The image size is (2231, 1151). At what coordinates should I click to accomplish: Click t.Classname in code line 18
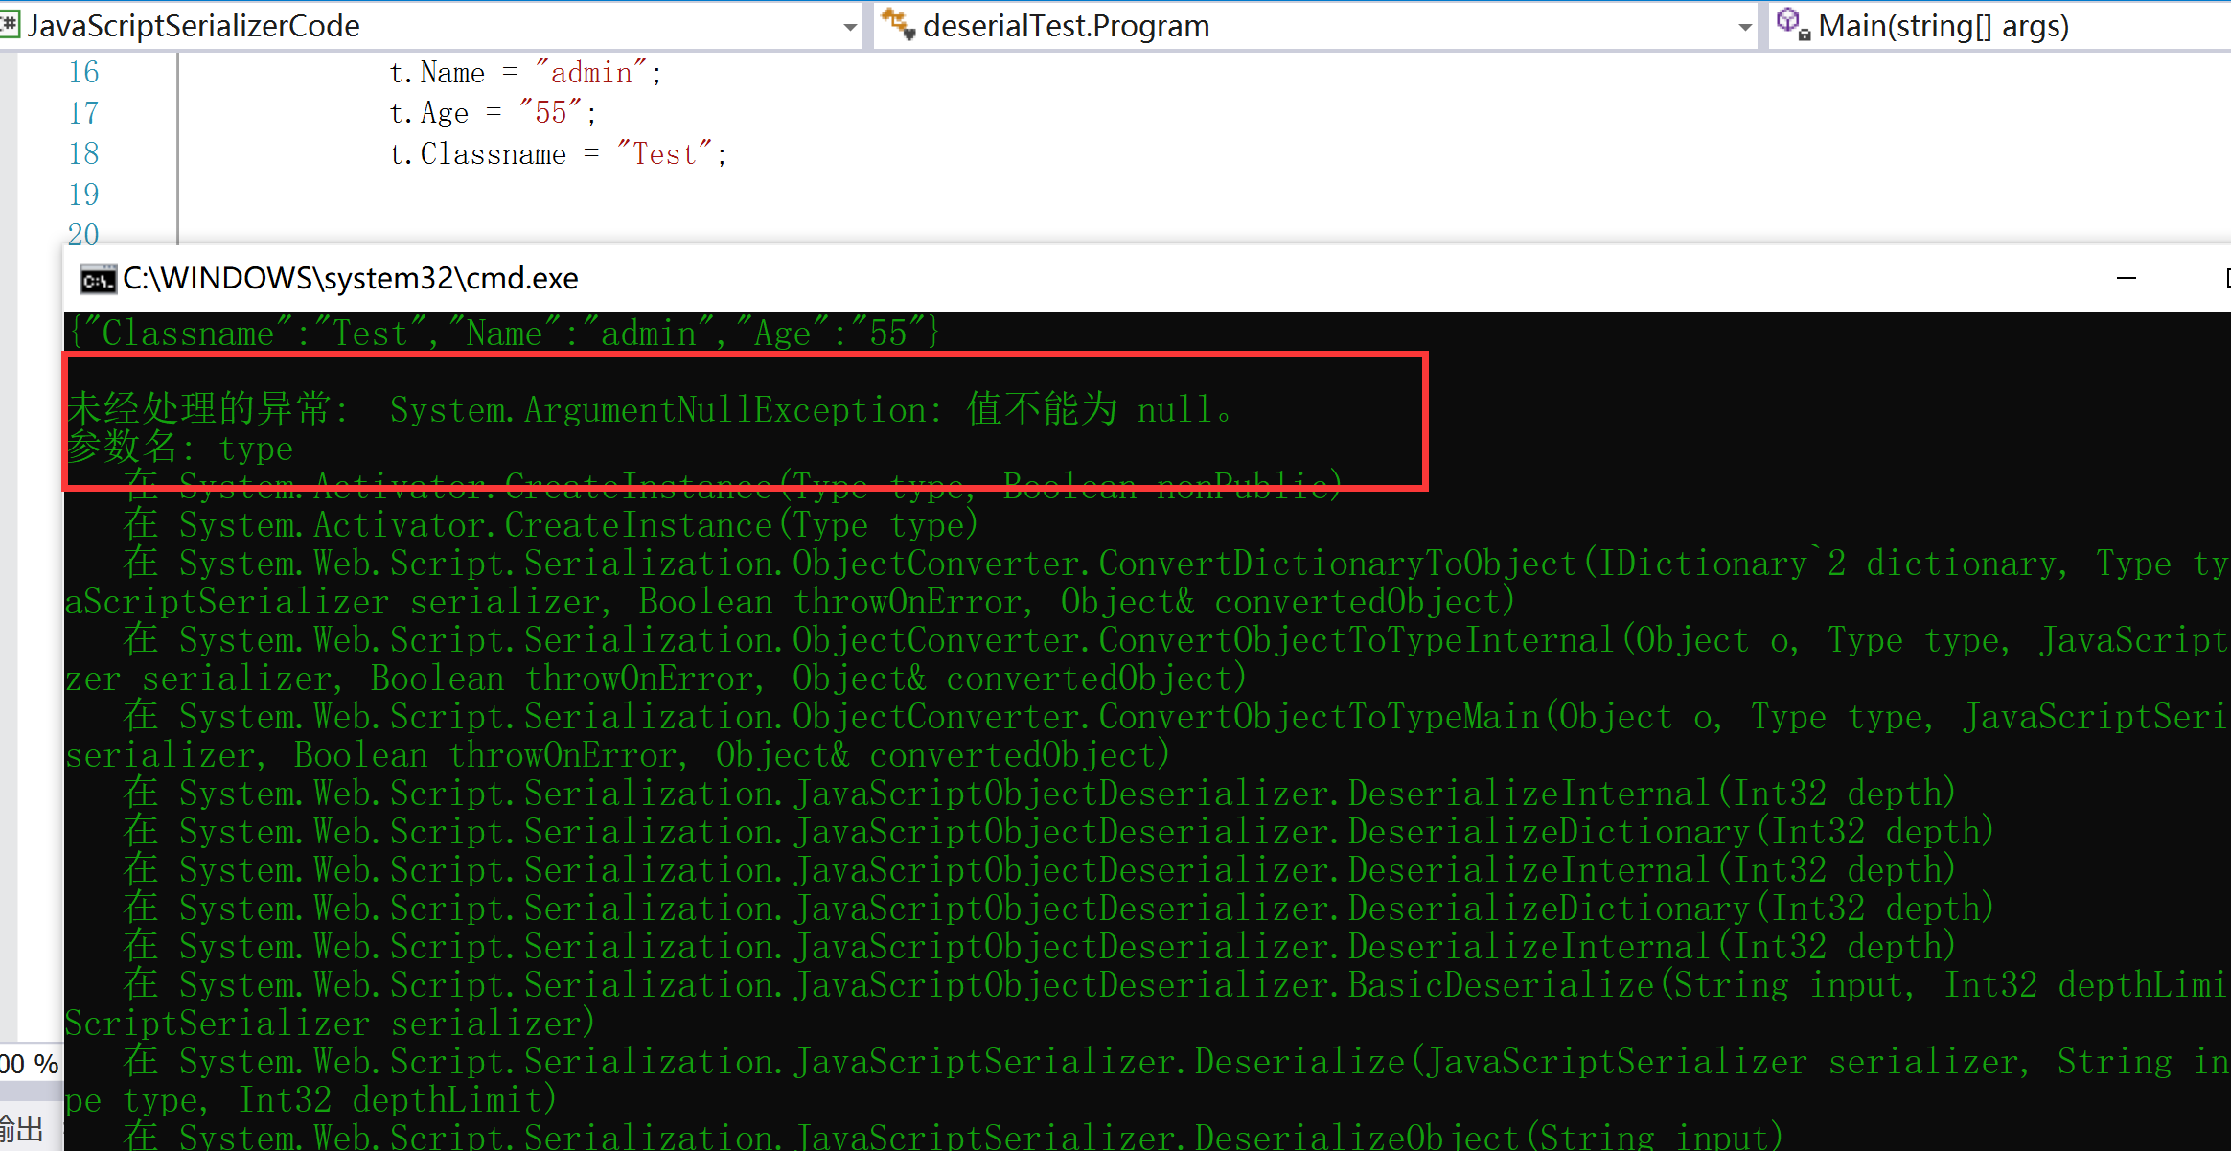point(477,153)
